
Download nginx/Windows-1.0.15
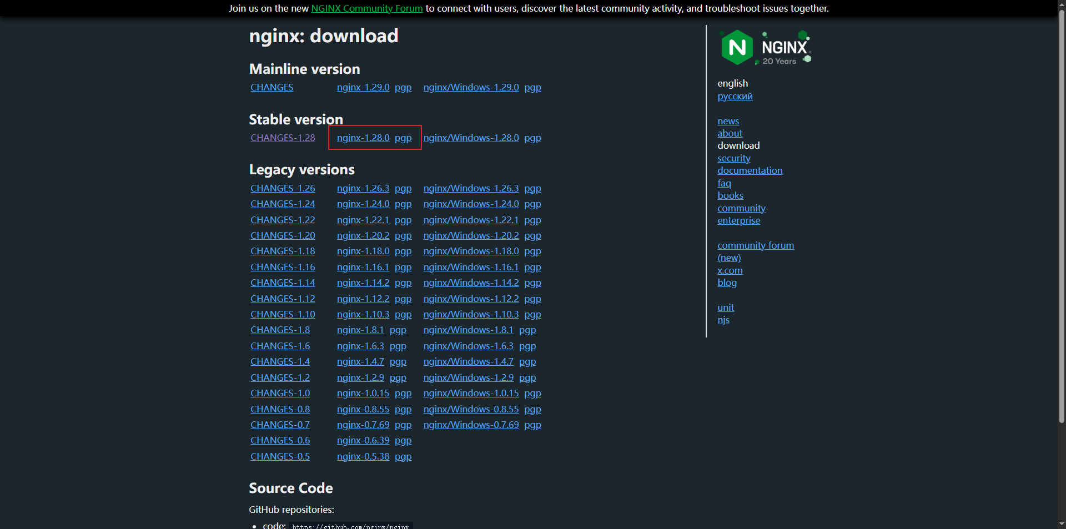click(x=471, y=393)
